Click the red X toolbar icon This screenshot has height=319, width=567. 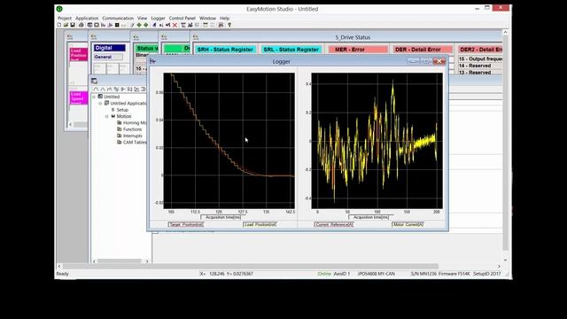coord(175,25)
